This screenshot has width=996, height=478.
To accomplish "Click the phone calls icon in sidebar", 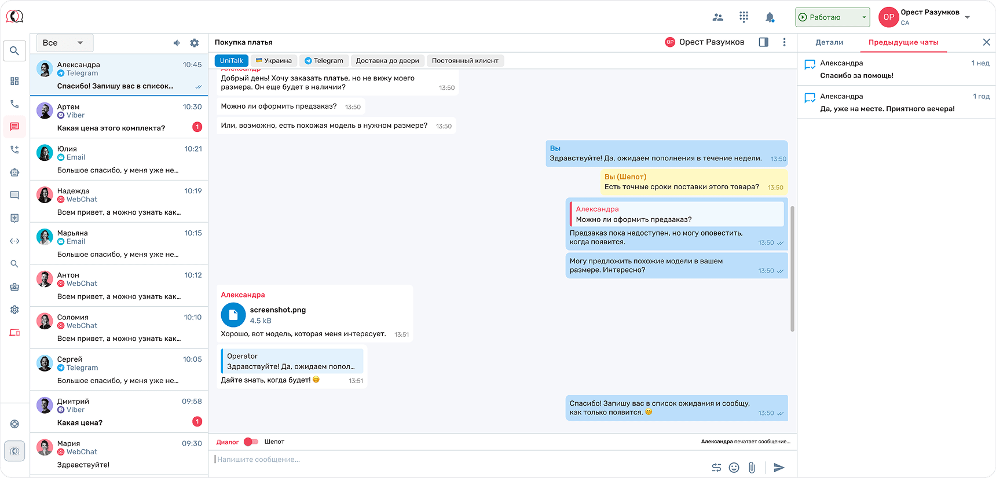I will 14,104.
